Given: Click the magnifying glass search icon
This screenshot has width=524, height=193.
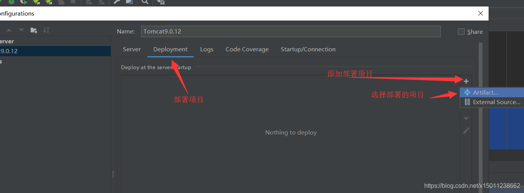Looking at the screenshot, I should point(145,2).
